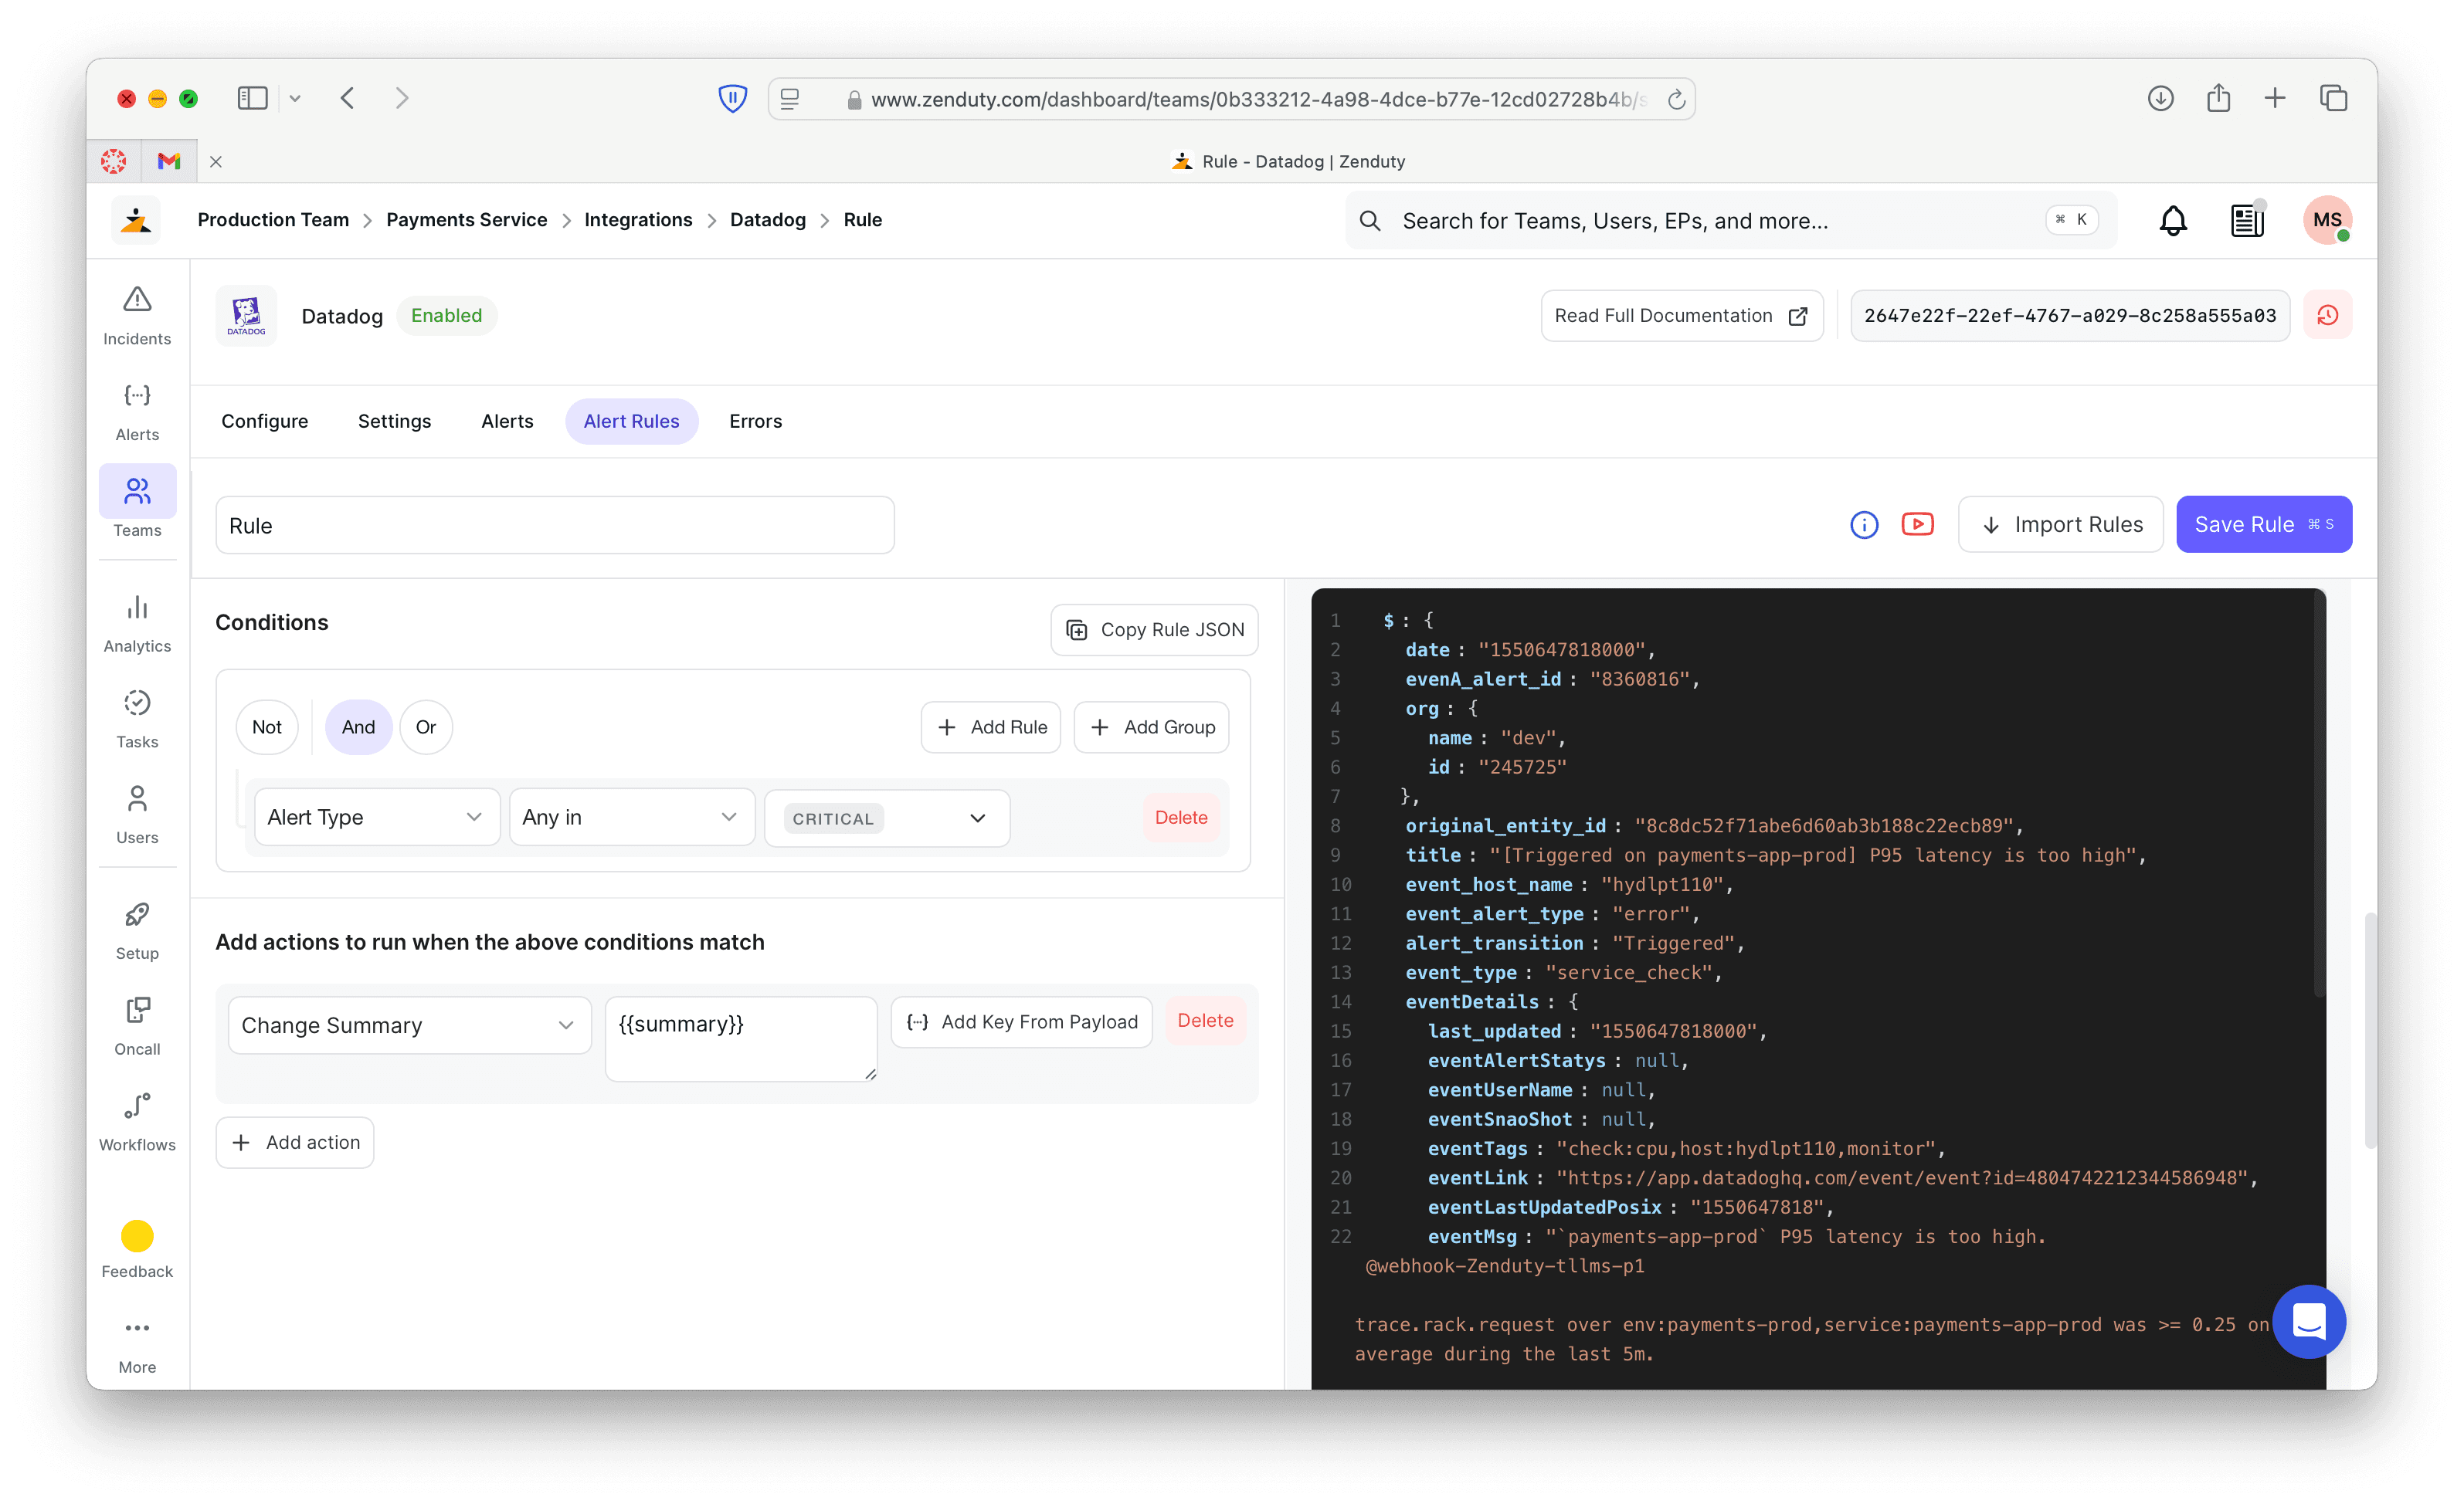The width and height of the screenshot is (2464, 1504).
Task: Open the chat support bubble
Action: [x=2309, y=1322]
